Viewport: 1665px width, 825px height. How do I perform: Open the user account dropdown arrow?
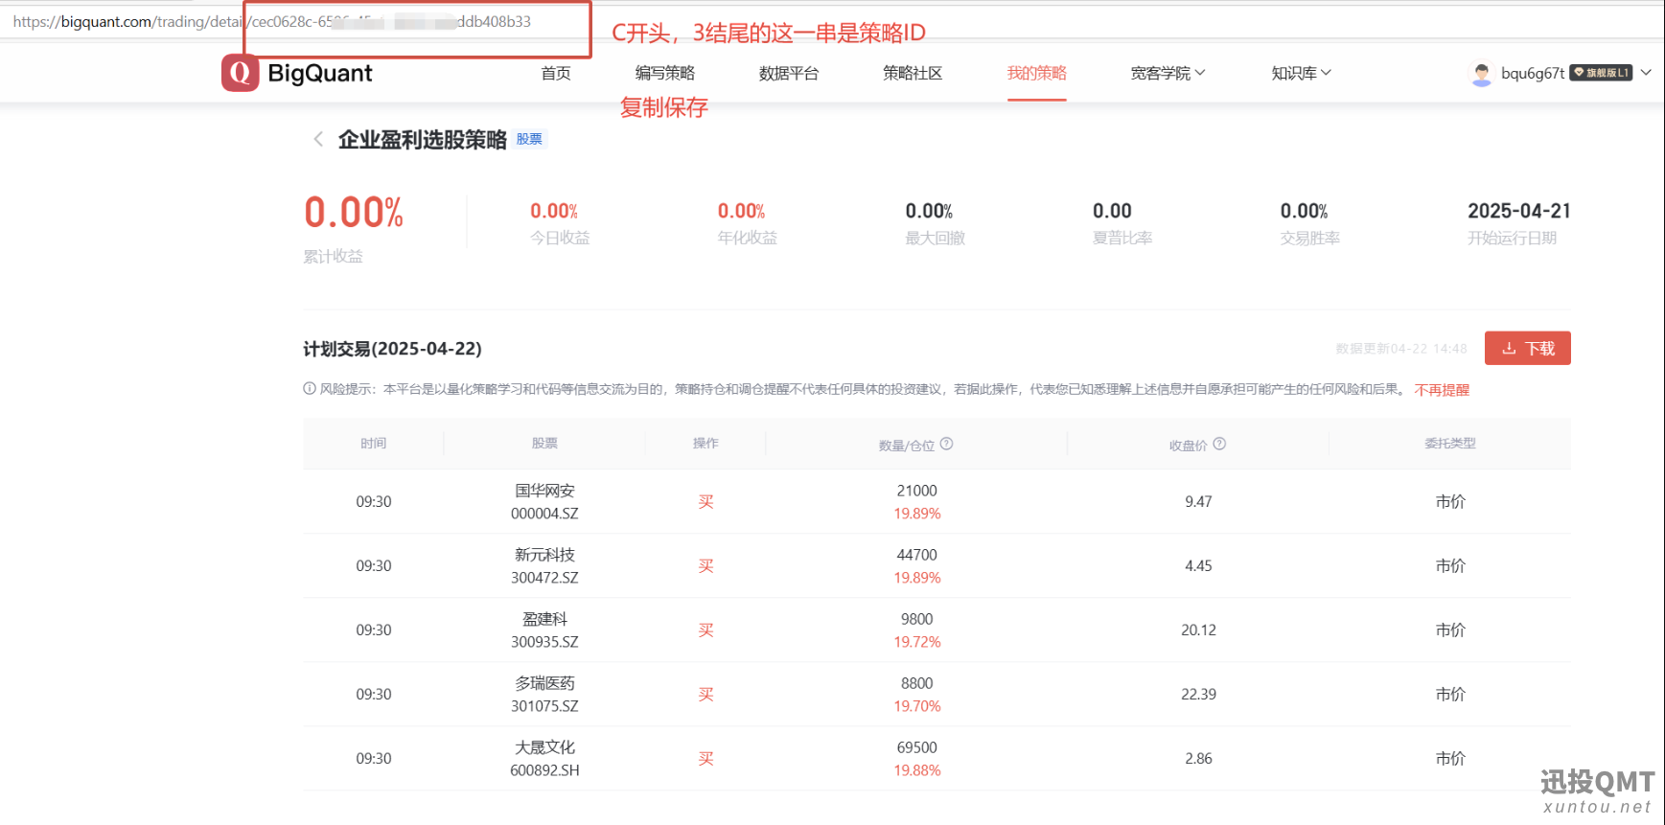coord(1646,73)
